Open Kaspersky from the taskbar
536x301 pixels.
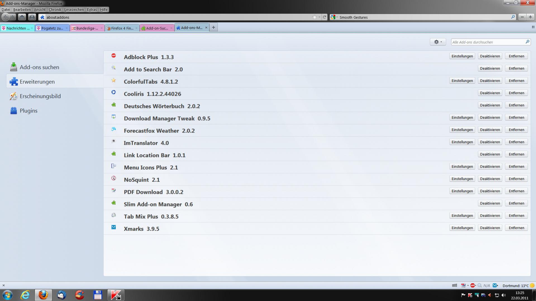[x=116, y=295]
